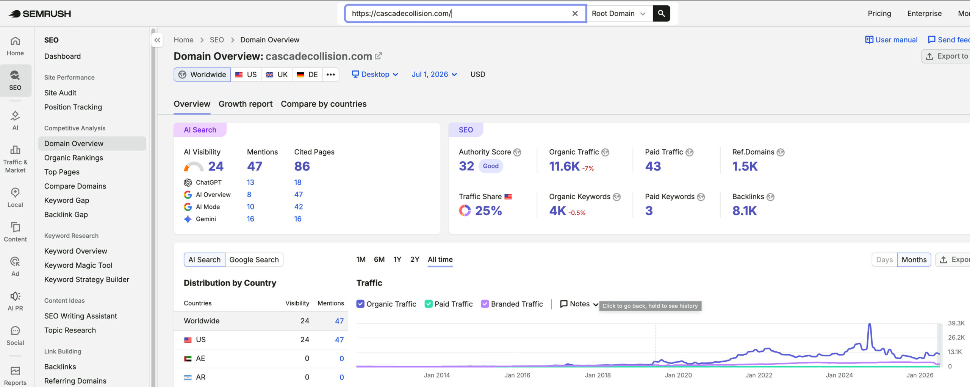Switch to the Growth report tab
Viewport: 970px width, 387px height.
tap(246, 104)
